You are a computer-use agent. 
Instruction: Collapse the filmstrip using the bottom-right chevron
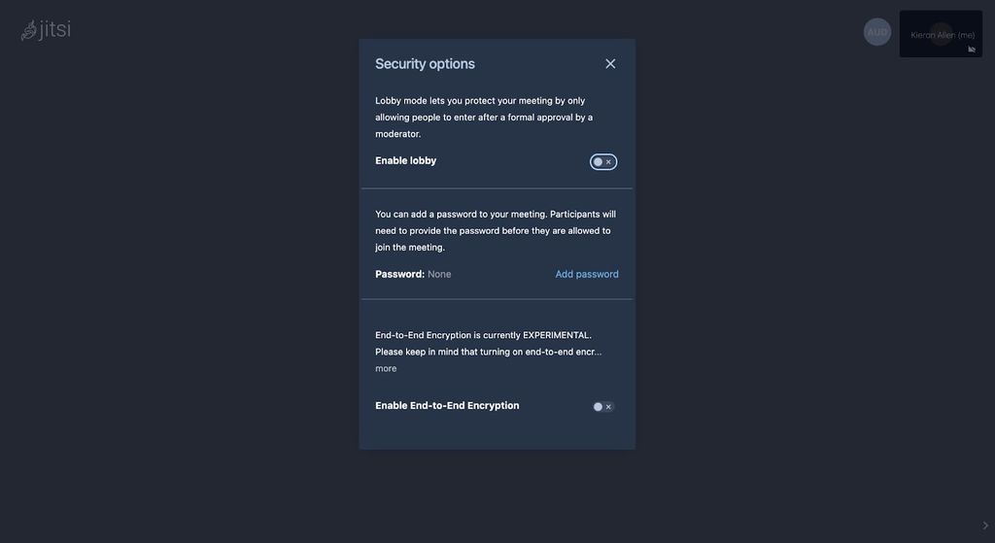pos(985,526)
